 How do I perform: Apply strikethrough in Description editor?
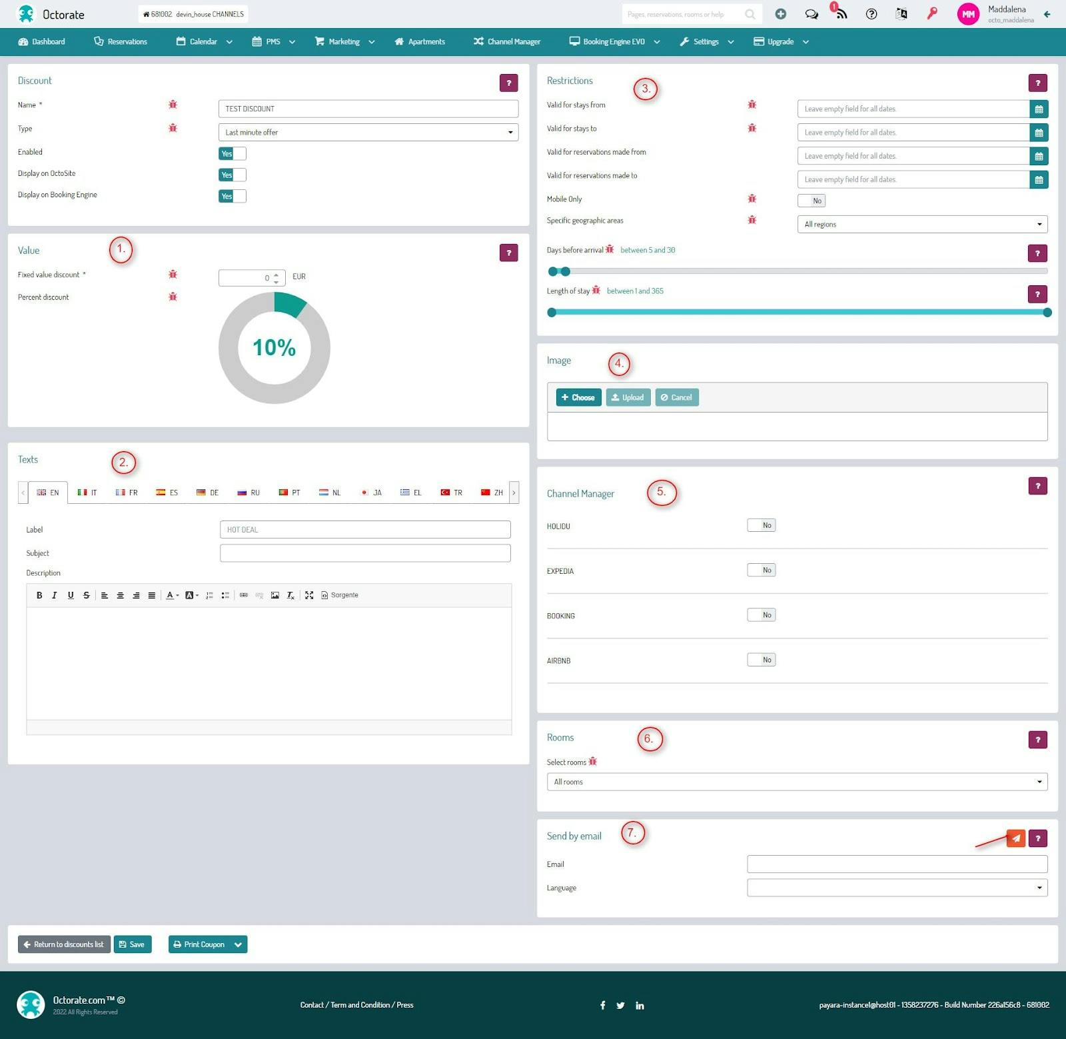[x=87, y=595]
